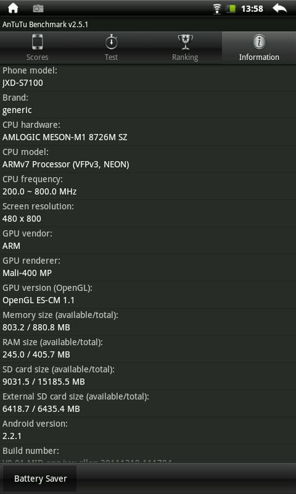The height and width of the screenshot is (494, 296).
Task: Tap the green battery indicator icon
Action: 231,9
